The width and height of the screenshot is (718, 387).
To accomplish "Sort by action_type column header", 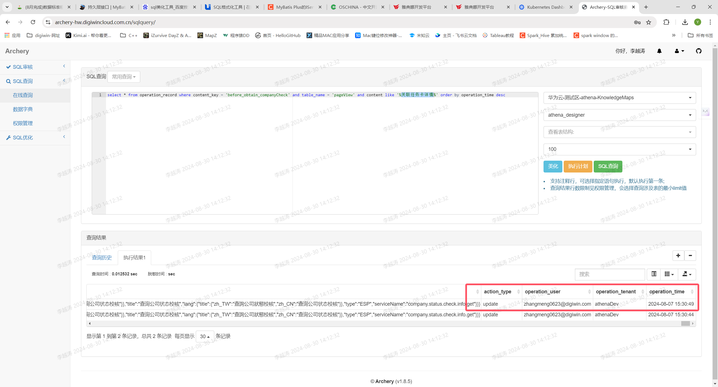I will click(501, 292).
